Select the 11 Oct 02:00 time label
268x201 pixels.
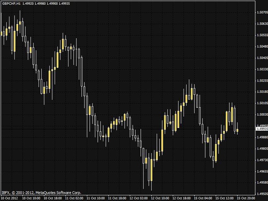tap(74, 198)
